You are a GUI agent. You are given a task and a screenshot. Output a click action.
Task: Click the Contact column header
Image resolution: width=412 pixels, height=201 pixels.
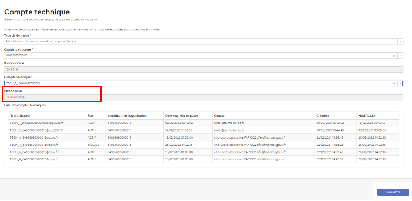pyautogui.click(x=220, y=116)
